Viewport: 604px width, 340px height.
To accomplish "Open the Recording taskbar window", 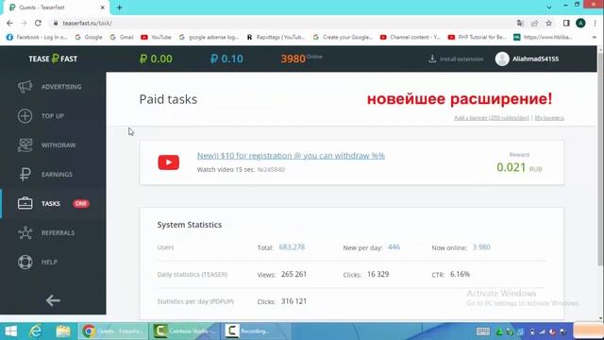I will pos(256,331).
